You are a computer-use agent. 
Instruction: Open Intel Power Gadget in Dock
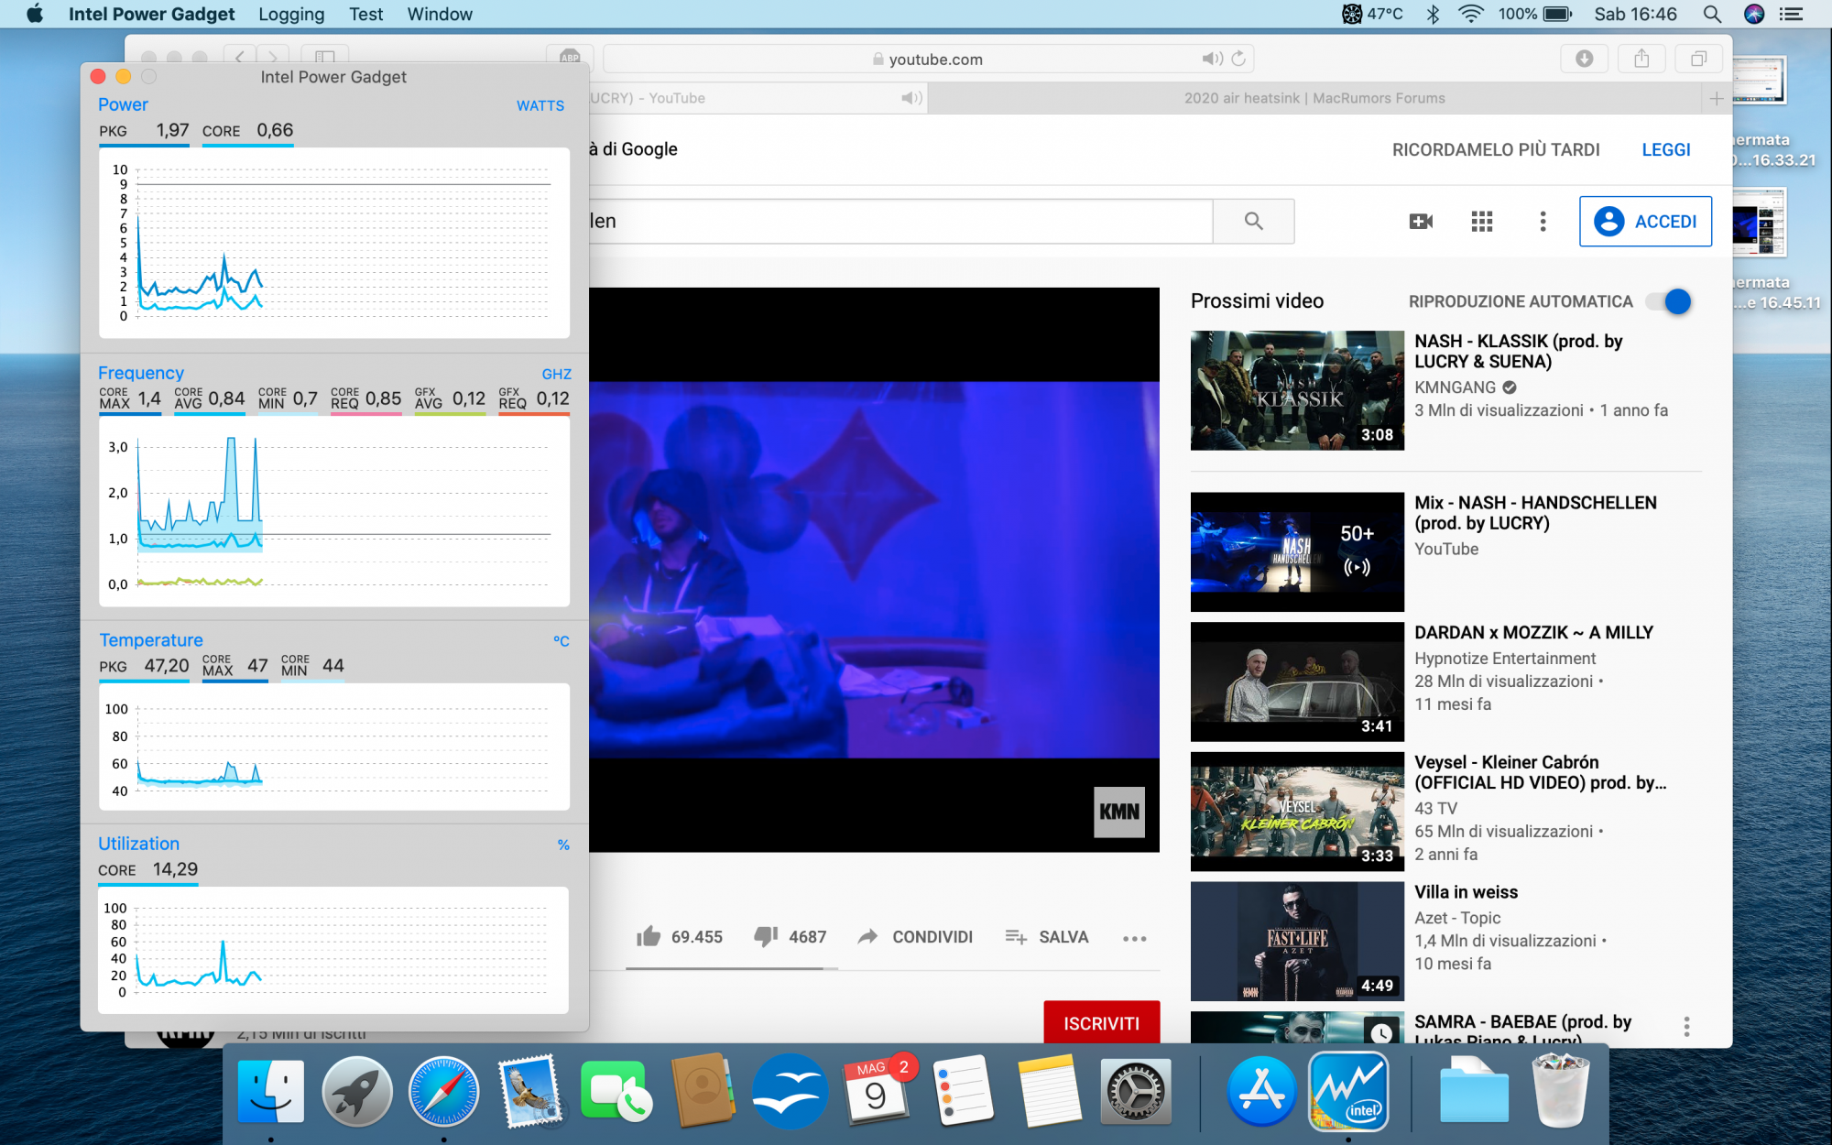1347,1091
